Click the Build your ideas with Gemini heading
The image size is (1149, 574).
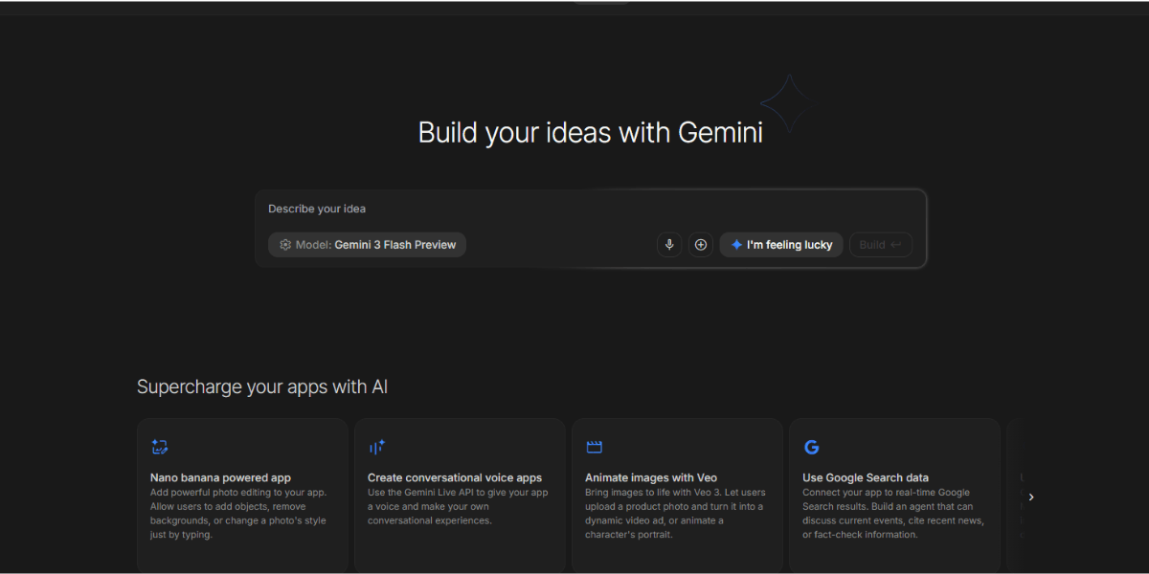pyautogui.click(x=591, y=132)
